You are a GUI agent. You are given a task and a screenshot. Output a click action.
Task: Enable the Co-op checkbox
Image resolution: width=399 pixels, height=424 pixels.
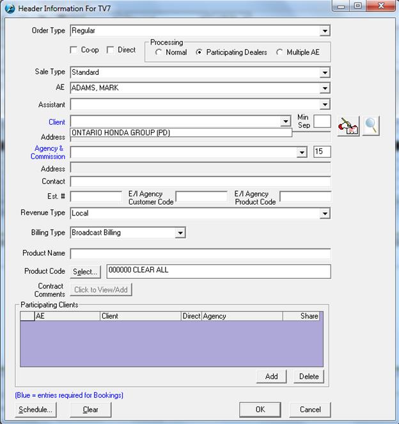74,50
